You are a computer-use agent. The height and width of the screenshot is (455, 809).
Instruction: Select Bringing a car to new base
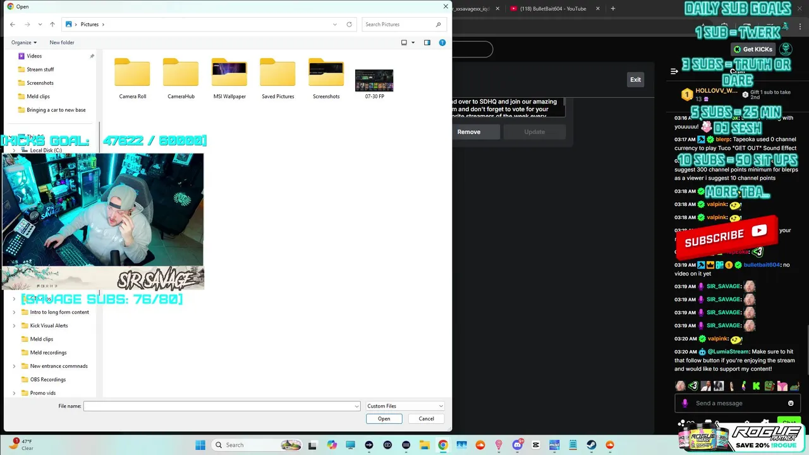(56, 110)
